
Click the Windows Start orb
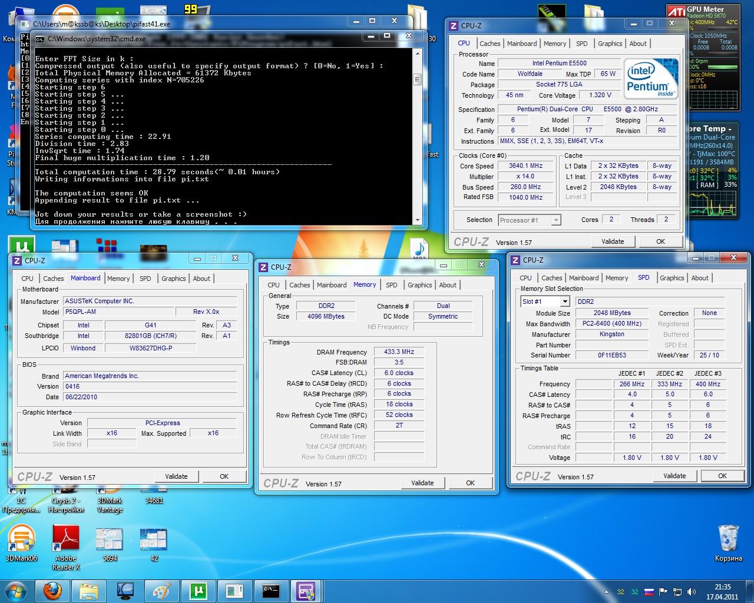pyautogui.click(x=15, y=591)
